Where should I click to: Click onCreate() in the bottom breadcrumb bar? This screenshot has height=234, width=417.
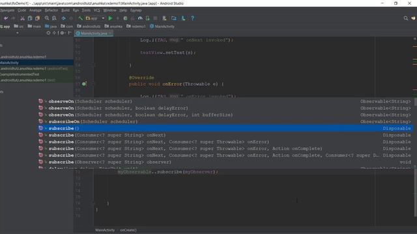pos(128,230)
